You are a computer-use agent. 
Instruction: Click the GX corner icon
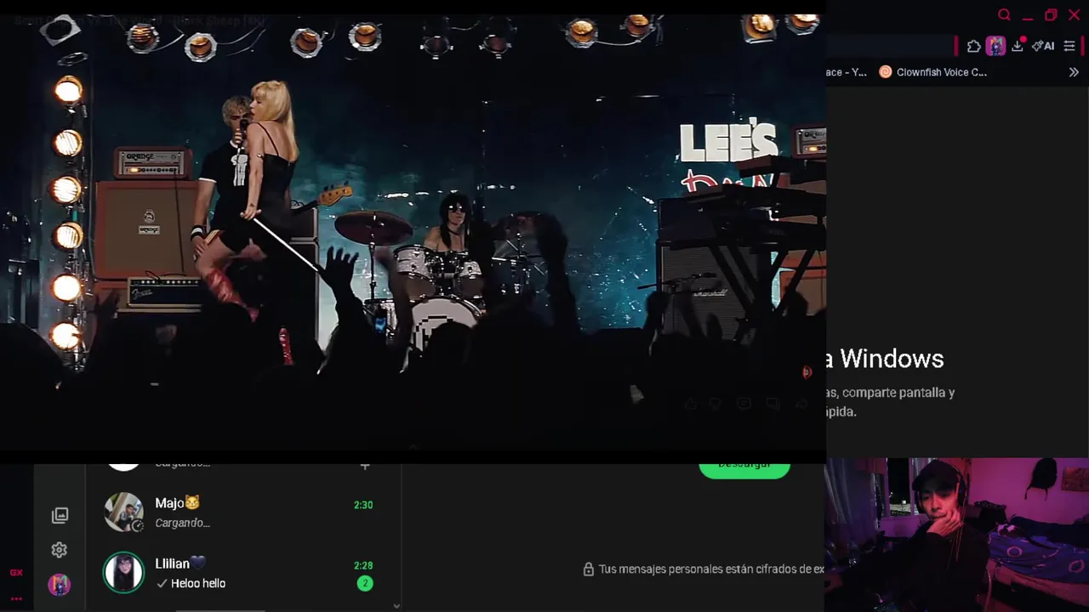click(16, 573)
